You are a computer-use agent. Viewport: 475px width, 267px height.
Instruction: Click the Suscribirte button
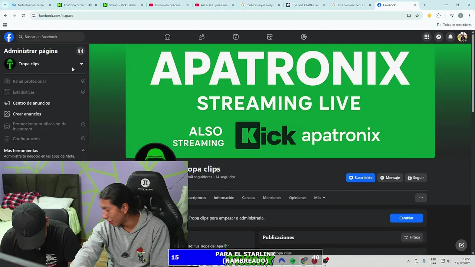[x=361, y=178]
